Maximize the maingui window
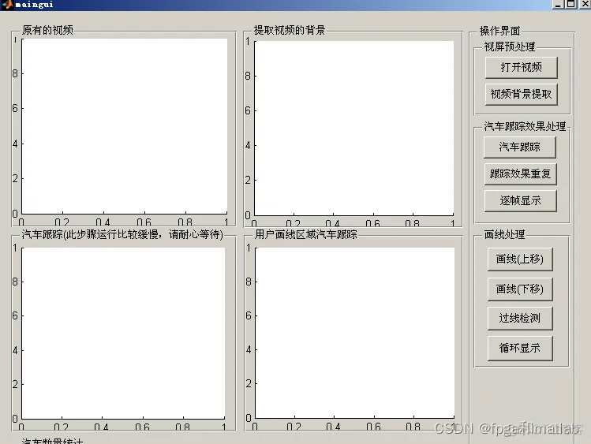Image resolution: width=591 pixels, height=444 pixels. [x=571, y=4]
